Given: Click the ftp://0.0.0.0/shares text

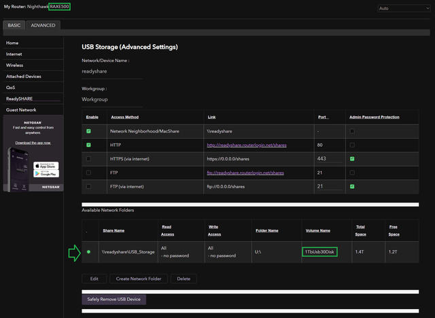Looking at the screenshot, I should (x=226, y=187).
